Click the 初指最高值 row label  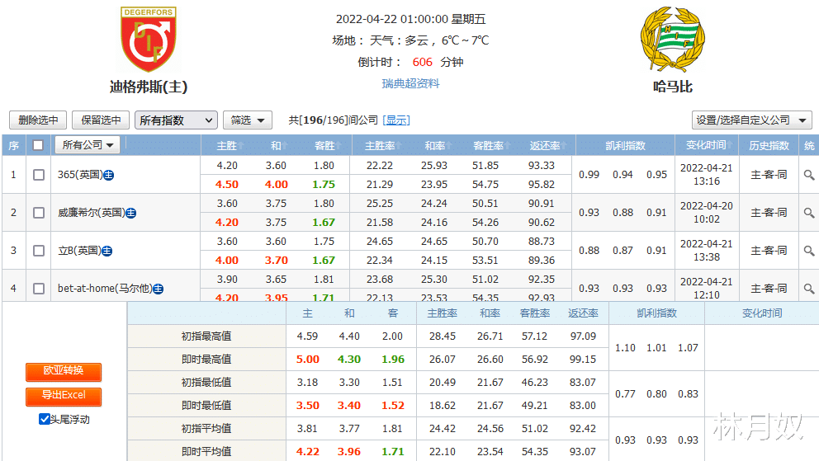click(206, 336)
